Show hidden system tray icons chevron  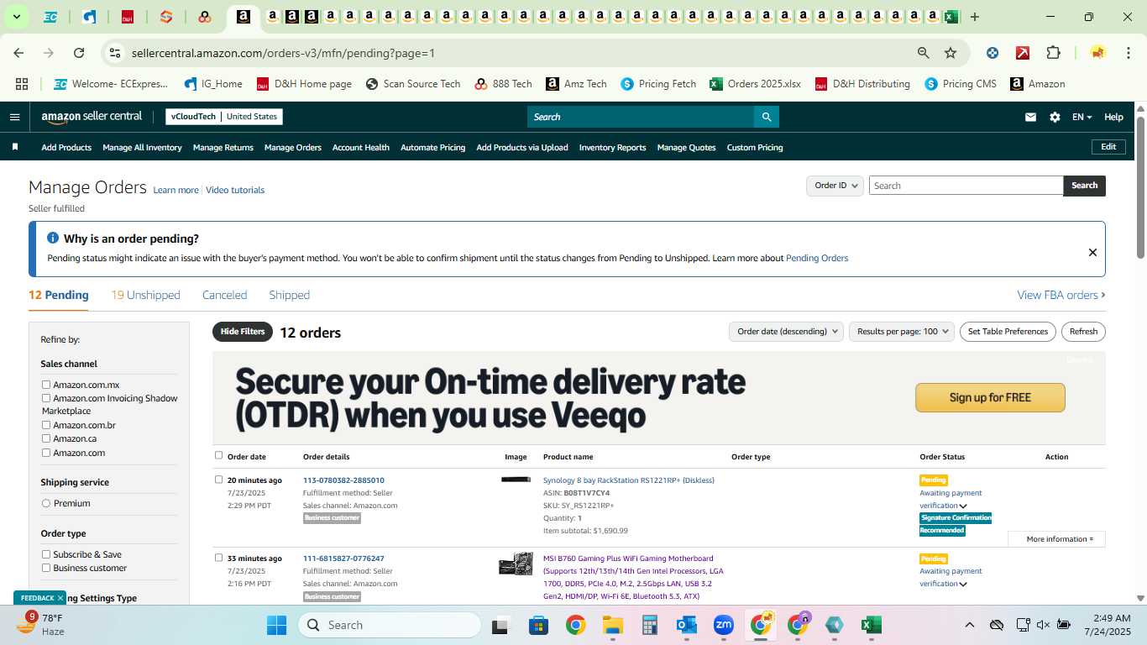[x=969, y=625]
